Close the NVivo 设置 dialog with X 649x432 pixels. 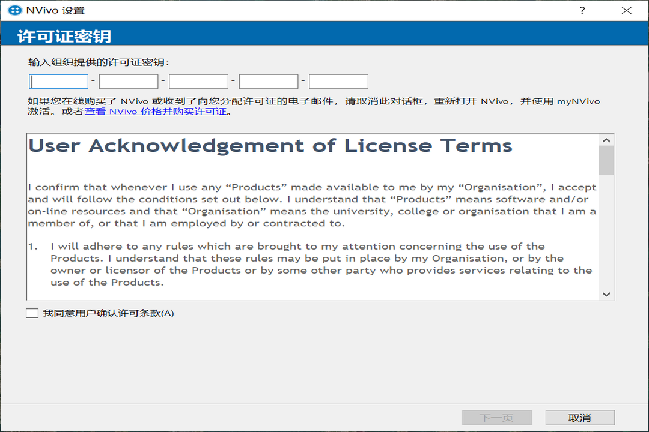tap(626, 10)
